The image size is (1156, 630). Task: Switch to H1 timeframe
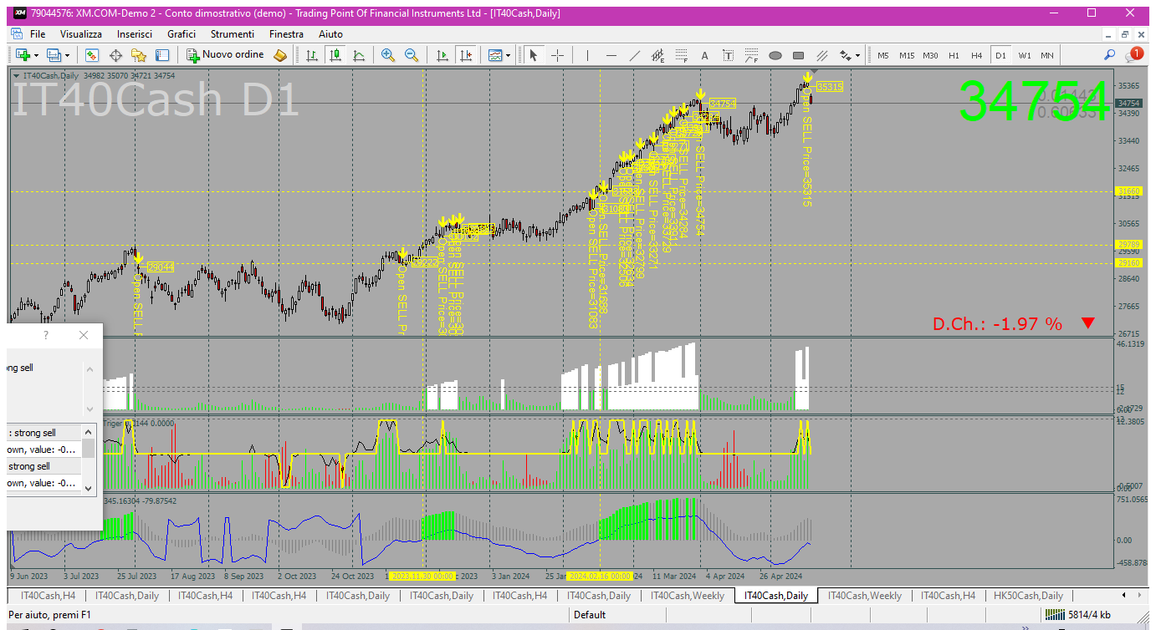[x=954, y=55]
